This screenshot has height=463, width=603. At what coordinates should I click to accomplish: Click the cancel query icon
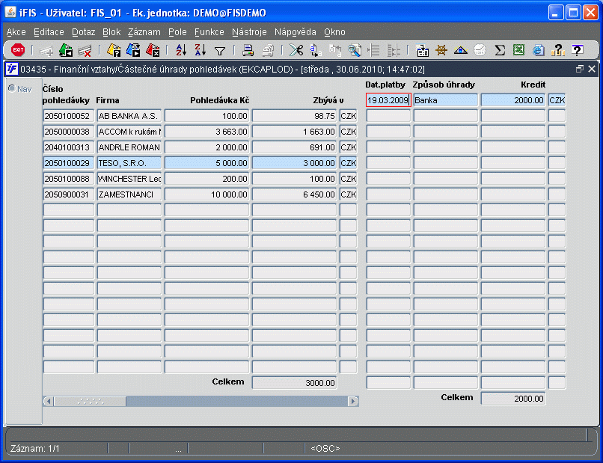pyautogui.click(x=153, y=50)
